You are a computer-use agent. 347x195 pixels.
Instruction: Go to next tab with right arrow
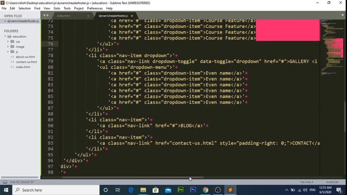48,15
